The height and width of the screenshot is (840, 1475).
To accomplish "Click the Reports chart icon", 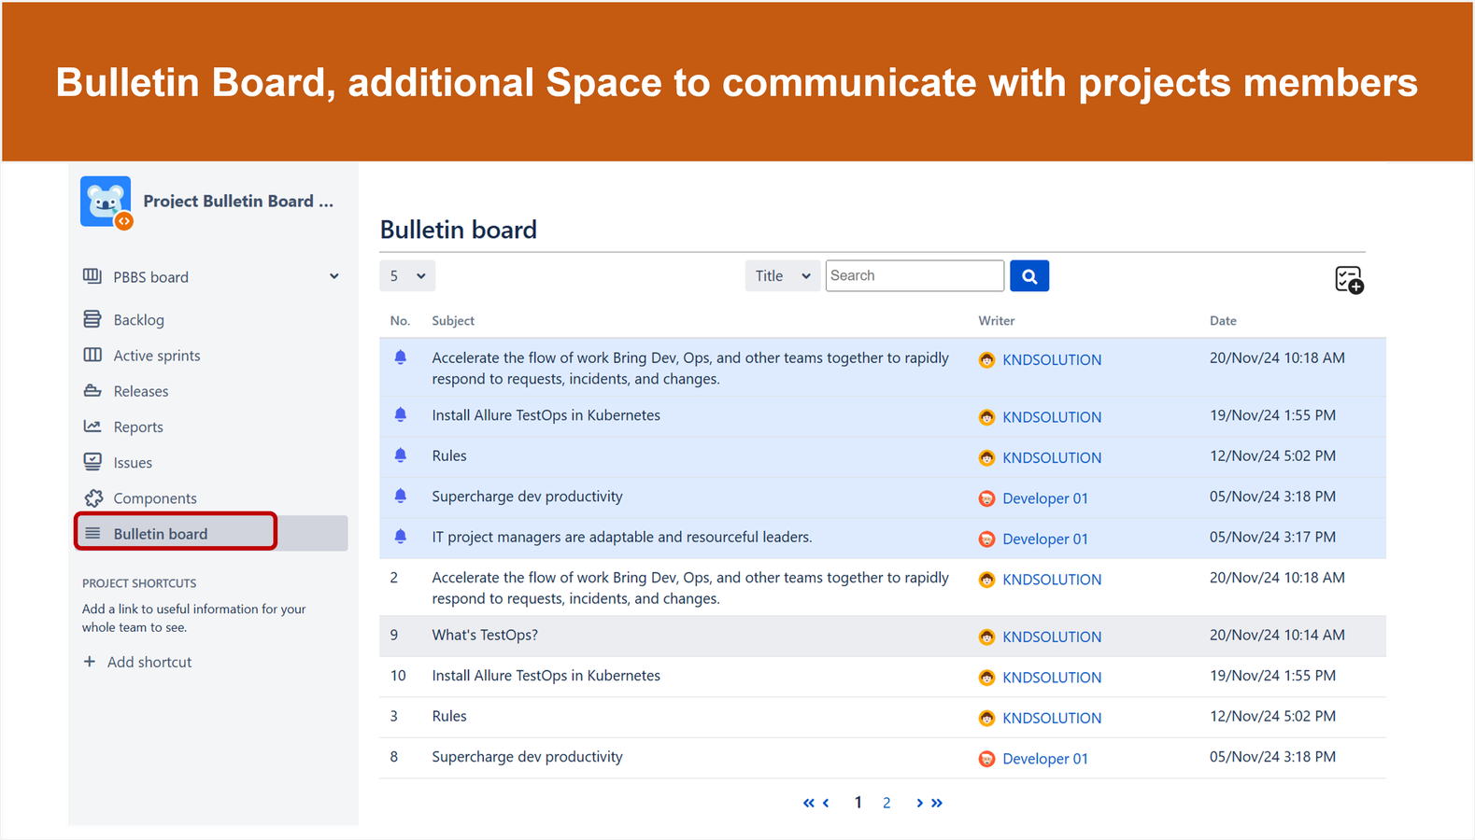I will [x=92, y=426].
